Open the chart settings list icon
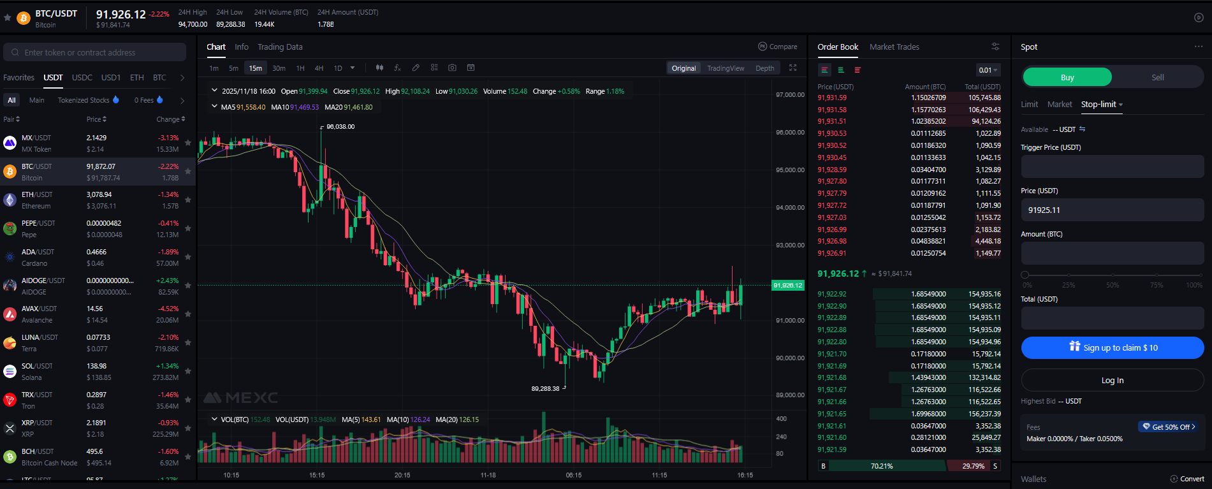The width and height of the screenshot is (1212, 489). point(434,68)
